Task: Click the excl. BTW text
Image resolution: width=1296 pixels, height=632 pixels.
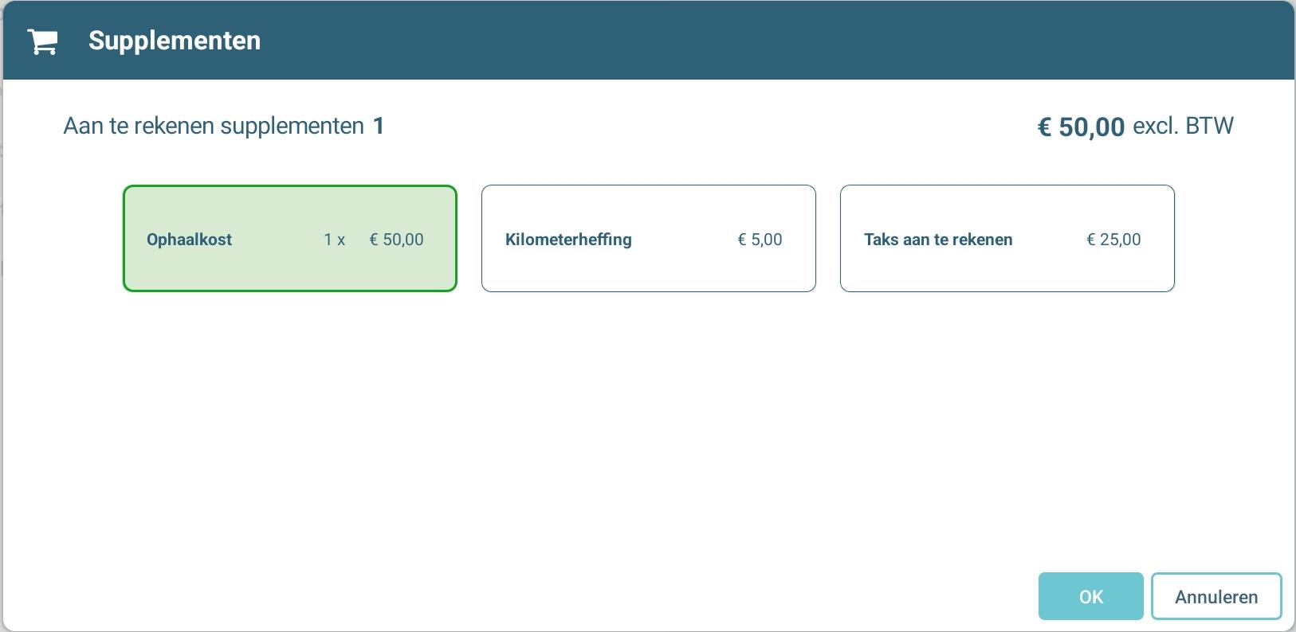Action: click(x=1183, y=126)
